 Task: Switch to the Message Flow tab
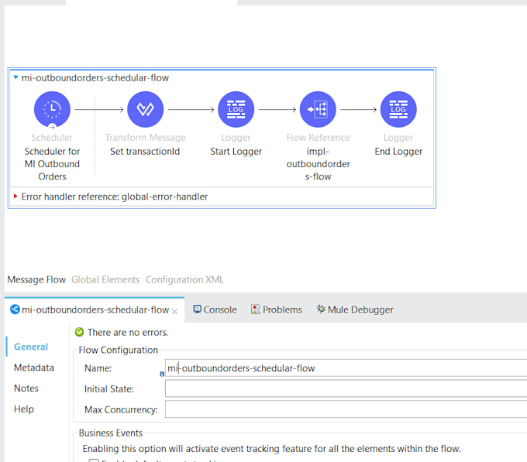(x=36, y=279)
